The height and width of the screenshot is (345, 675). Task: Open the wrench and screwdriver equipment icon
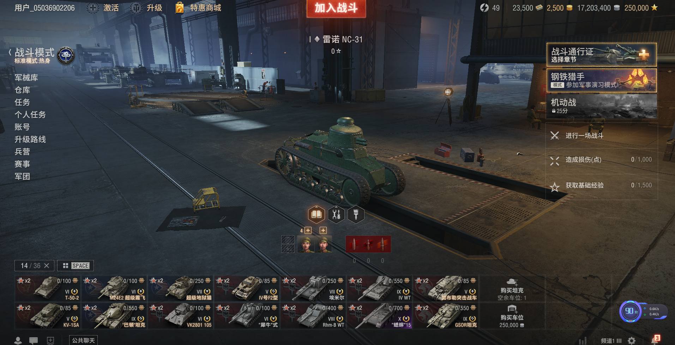tap(336, 214)
